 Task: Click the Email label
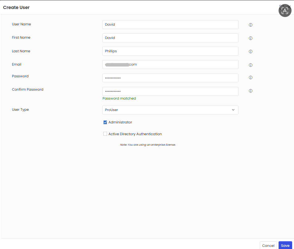pos(16,64)
